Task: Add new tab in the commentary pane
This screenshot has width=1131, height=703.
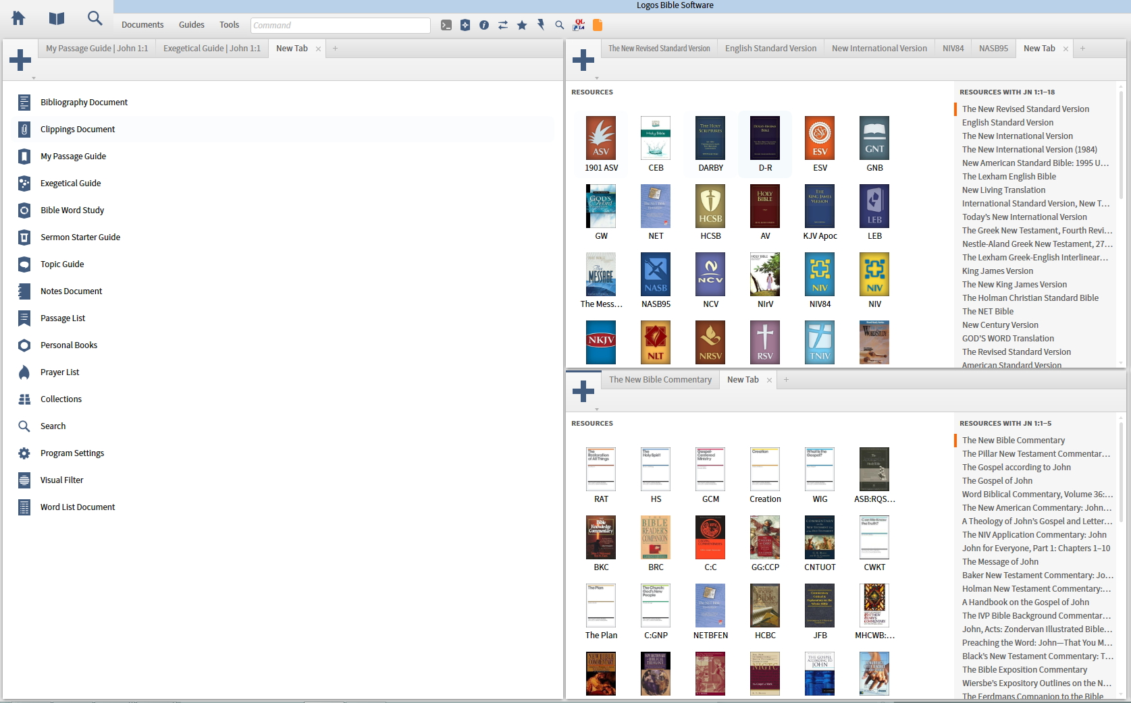Action: (x=786, y=380)
